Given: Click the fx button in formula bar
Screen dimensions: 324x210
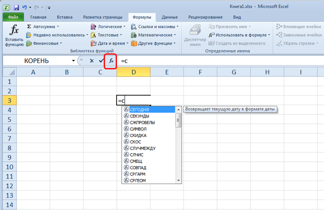Looking at the screenshot, I should tap(111, 61).
